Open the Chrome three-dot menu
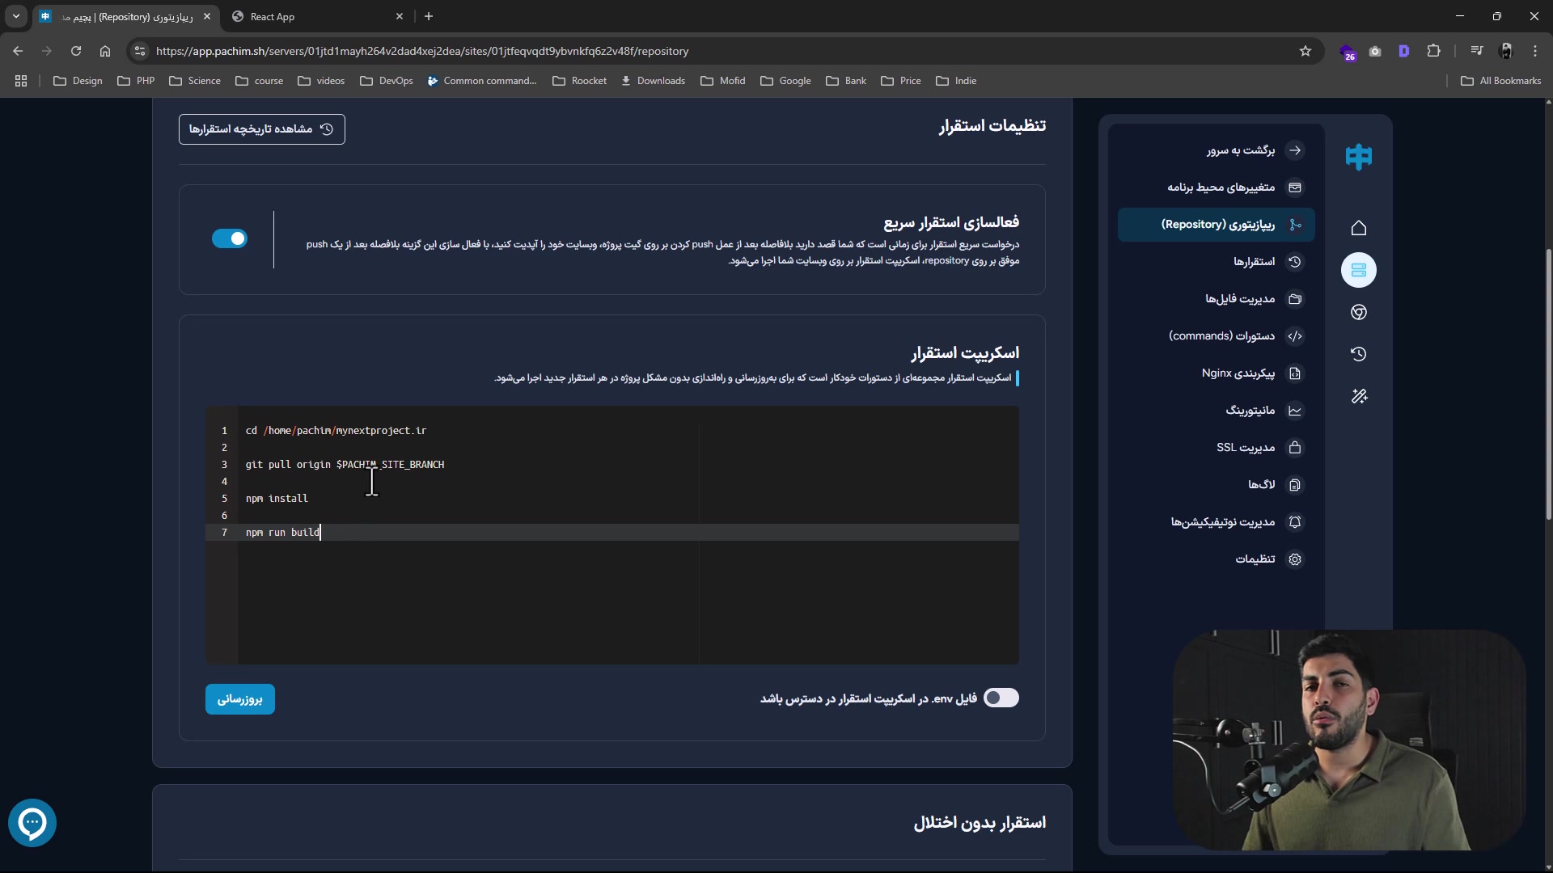 click(1535, 51)
